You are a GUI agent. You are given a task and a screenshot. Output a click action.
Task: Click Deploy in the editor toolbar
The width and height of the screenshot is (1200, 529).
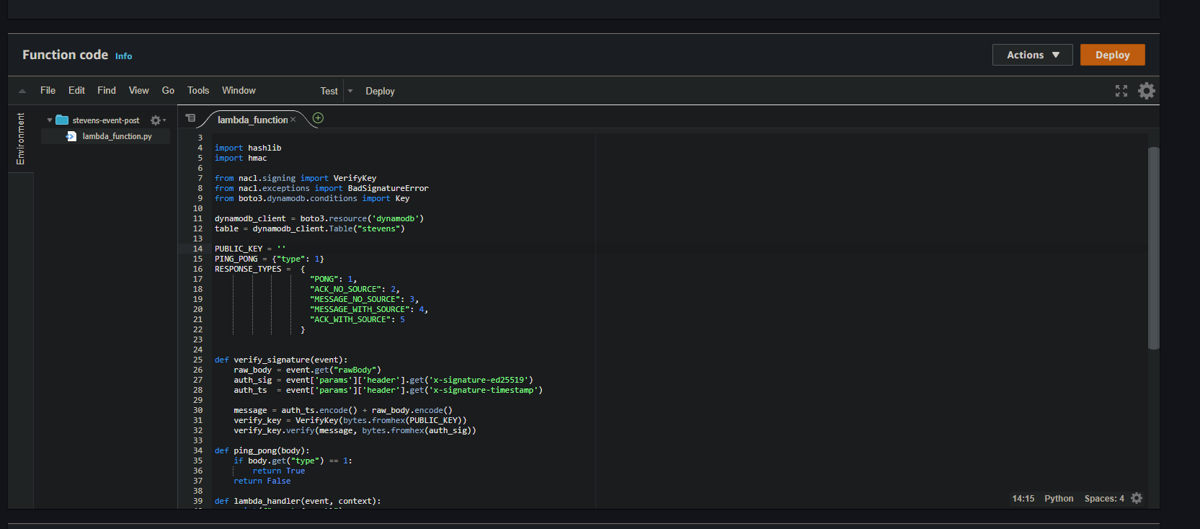tap(380, 91)
